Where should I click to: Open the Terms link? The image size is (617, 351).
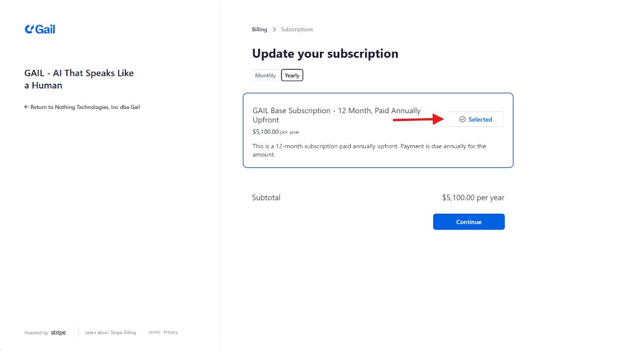(155, 332)
